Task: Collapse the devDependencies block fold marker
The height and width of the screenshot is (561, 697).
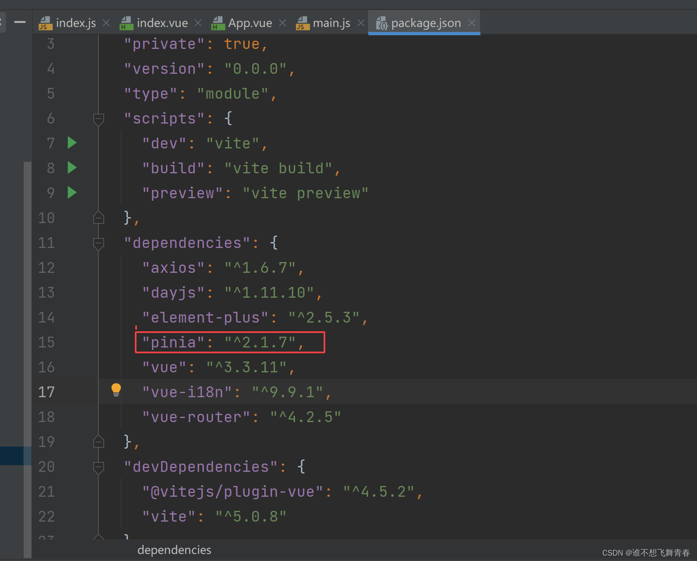Action: point(99,467)
